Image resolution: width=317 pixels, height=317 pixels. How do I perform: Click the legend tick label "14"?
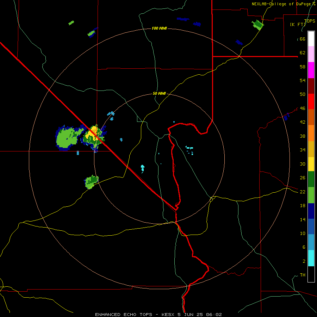(303, 219)
